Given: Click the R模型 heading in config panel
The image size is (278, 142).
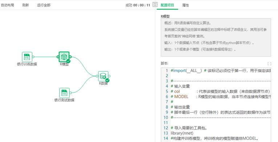Looking at the screenshot, I should [x=165, y=16].
